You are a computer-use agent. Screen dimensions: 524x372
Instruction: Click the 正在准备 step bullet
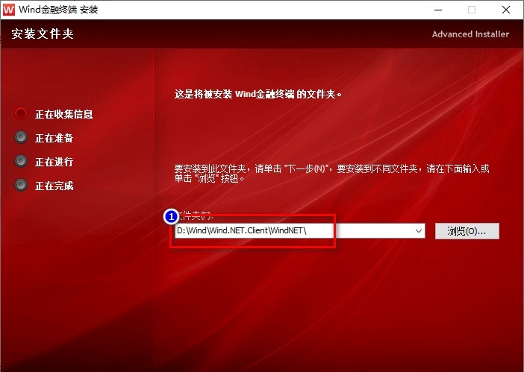coord(21,138)
